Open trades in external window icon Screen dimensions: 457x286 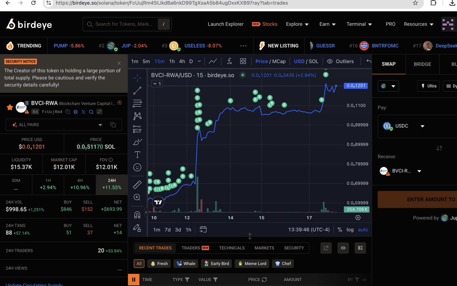326,248
